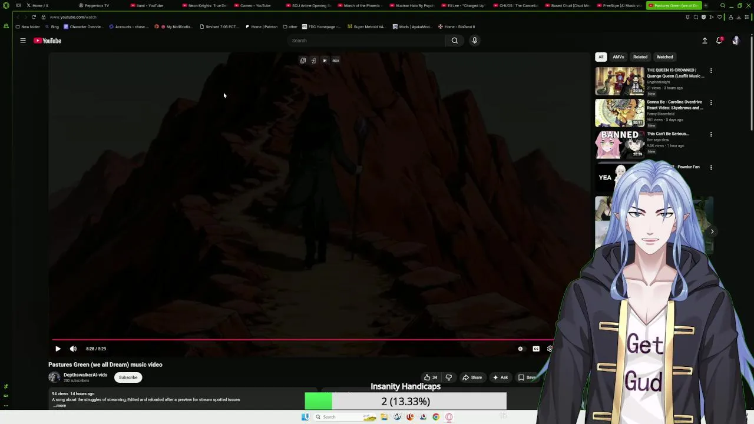The height and width of the screenshot is (424, 754).
Task: Click the Ask button
Action: click(500, 377)
